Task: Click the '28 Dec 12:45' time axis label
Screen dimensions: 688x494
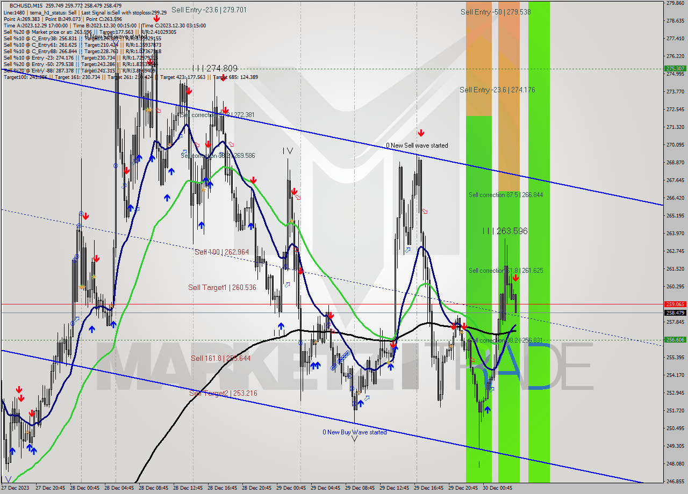Action: (187, 488)
